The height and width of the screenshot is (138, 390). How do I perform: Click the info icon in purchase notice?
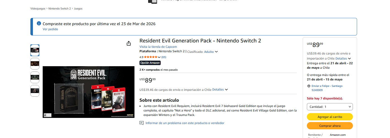39,23
